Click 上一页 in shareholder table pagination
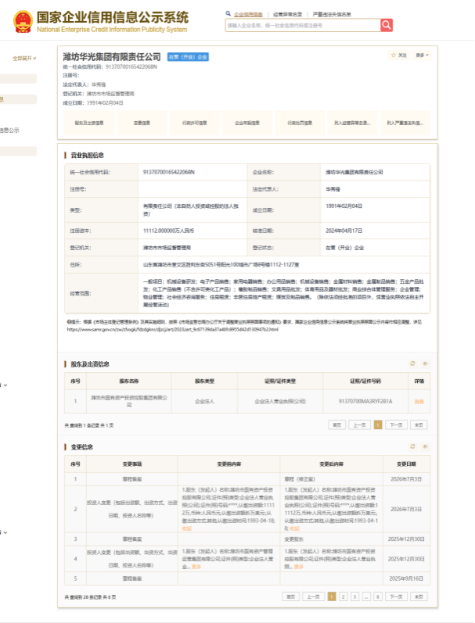475x623 pixels. click(360, 425)
